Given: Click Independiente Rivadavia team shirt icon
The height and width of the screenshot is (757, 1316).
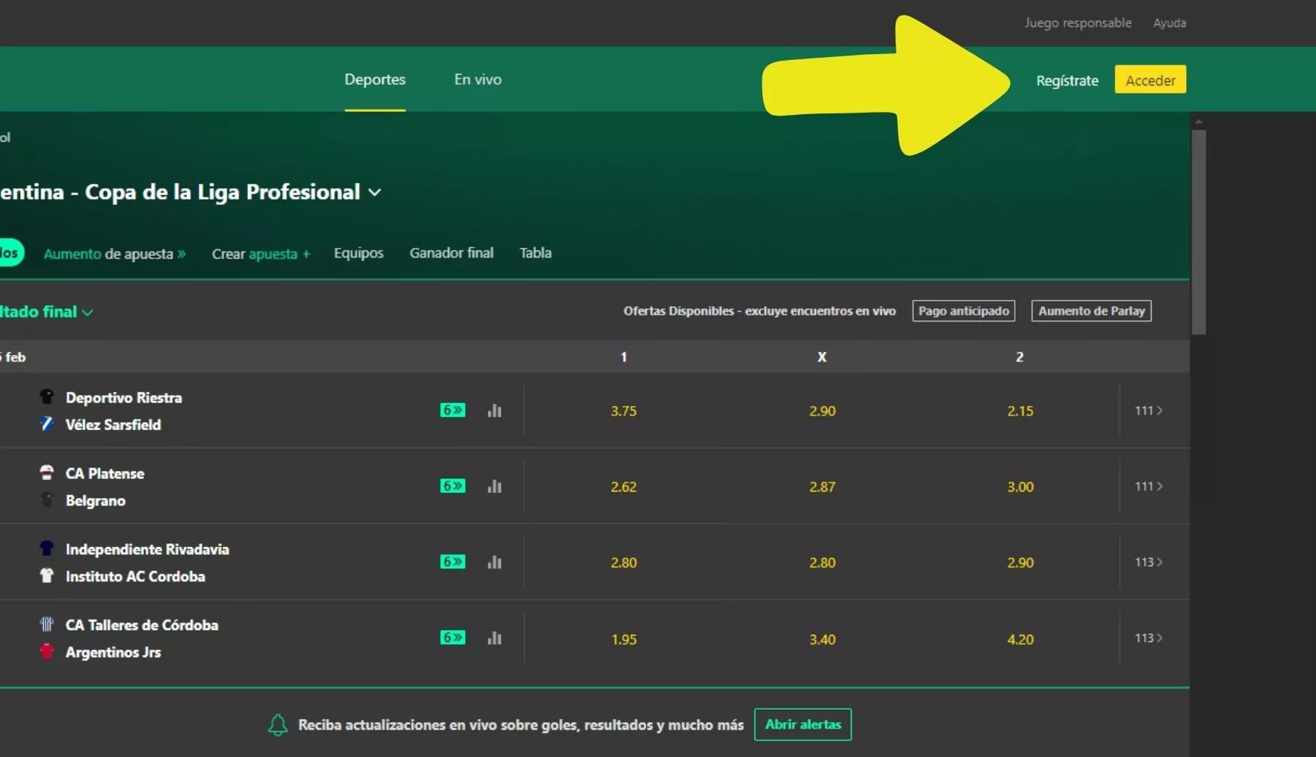Looking at the screenshot, I should click(47, 548).
